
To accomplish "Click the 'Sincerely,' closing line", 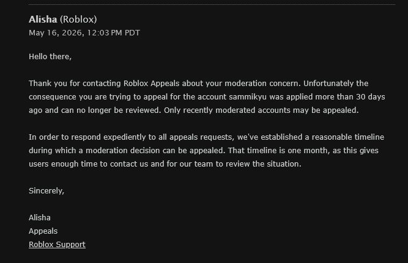I will click(x=46, y=191).
